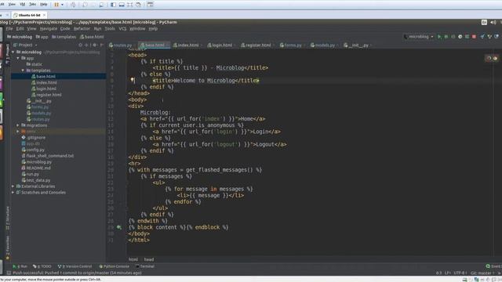Viewport: 502px width, 282px height.
Task: Open the File menu in PyCharm
Action: point(9,29)
